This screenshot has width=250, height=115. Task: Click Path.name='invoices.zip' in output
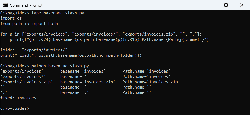click(x=151, y=82)
